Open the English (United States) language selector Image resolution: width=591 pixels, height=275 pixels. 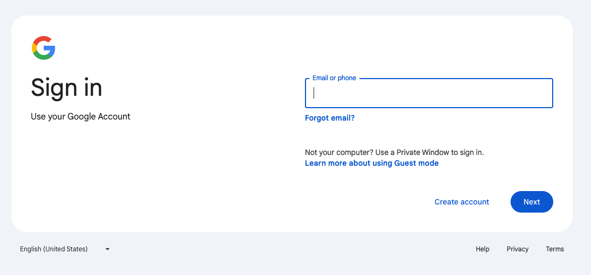coord(54,249)
